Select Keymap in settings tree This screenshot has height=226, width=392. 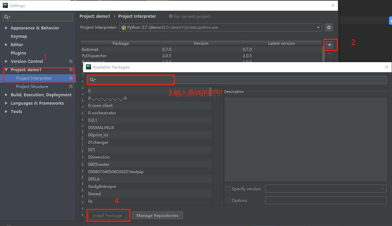(x=19, y=36)
